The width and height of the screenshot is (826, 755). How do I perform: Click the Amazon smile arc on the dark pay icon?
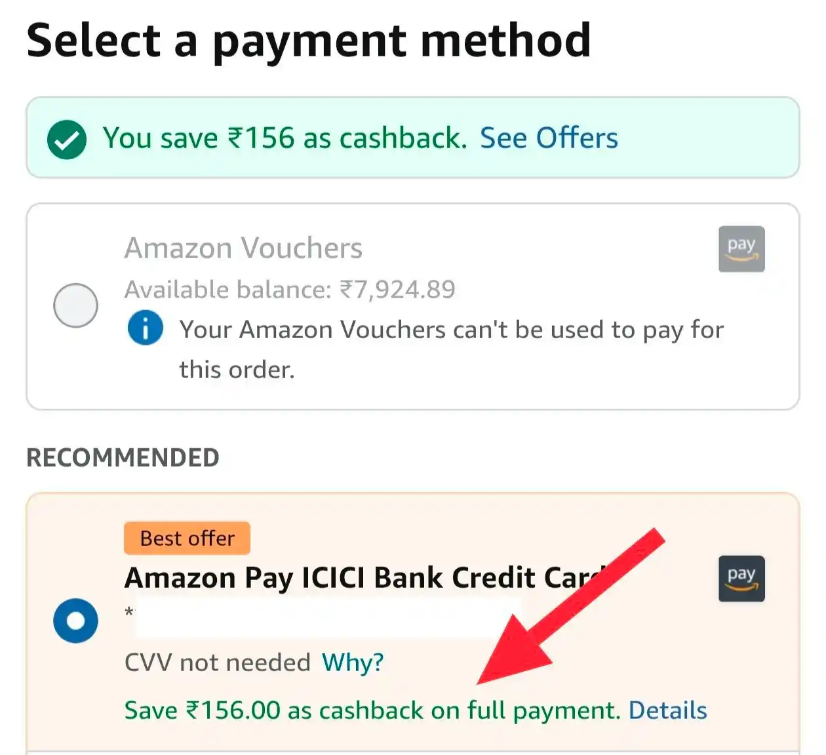click(x=741, y=589)
